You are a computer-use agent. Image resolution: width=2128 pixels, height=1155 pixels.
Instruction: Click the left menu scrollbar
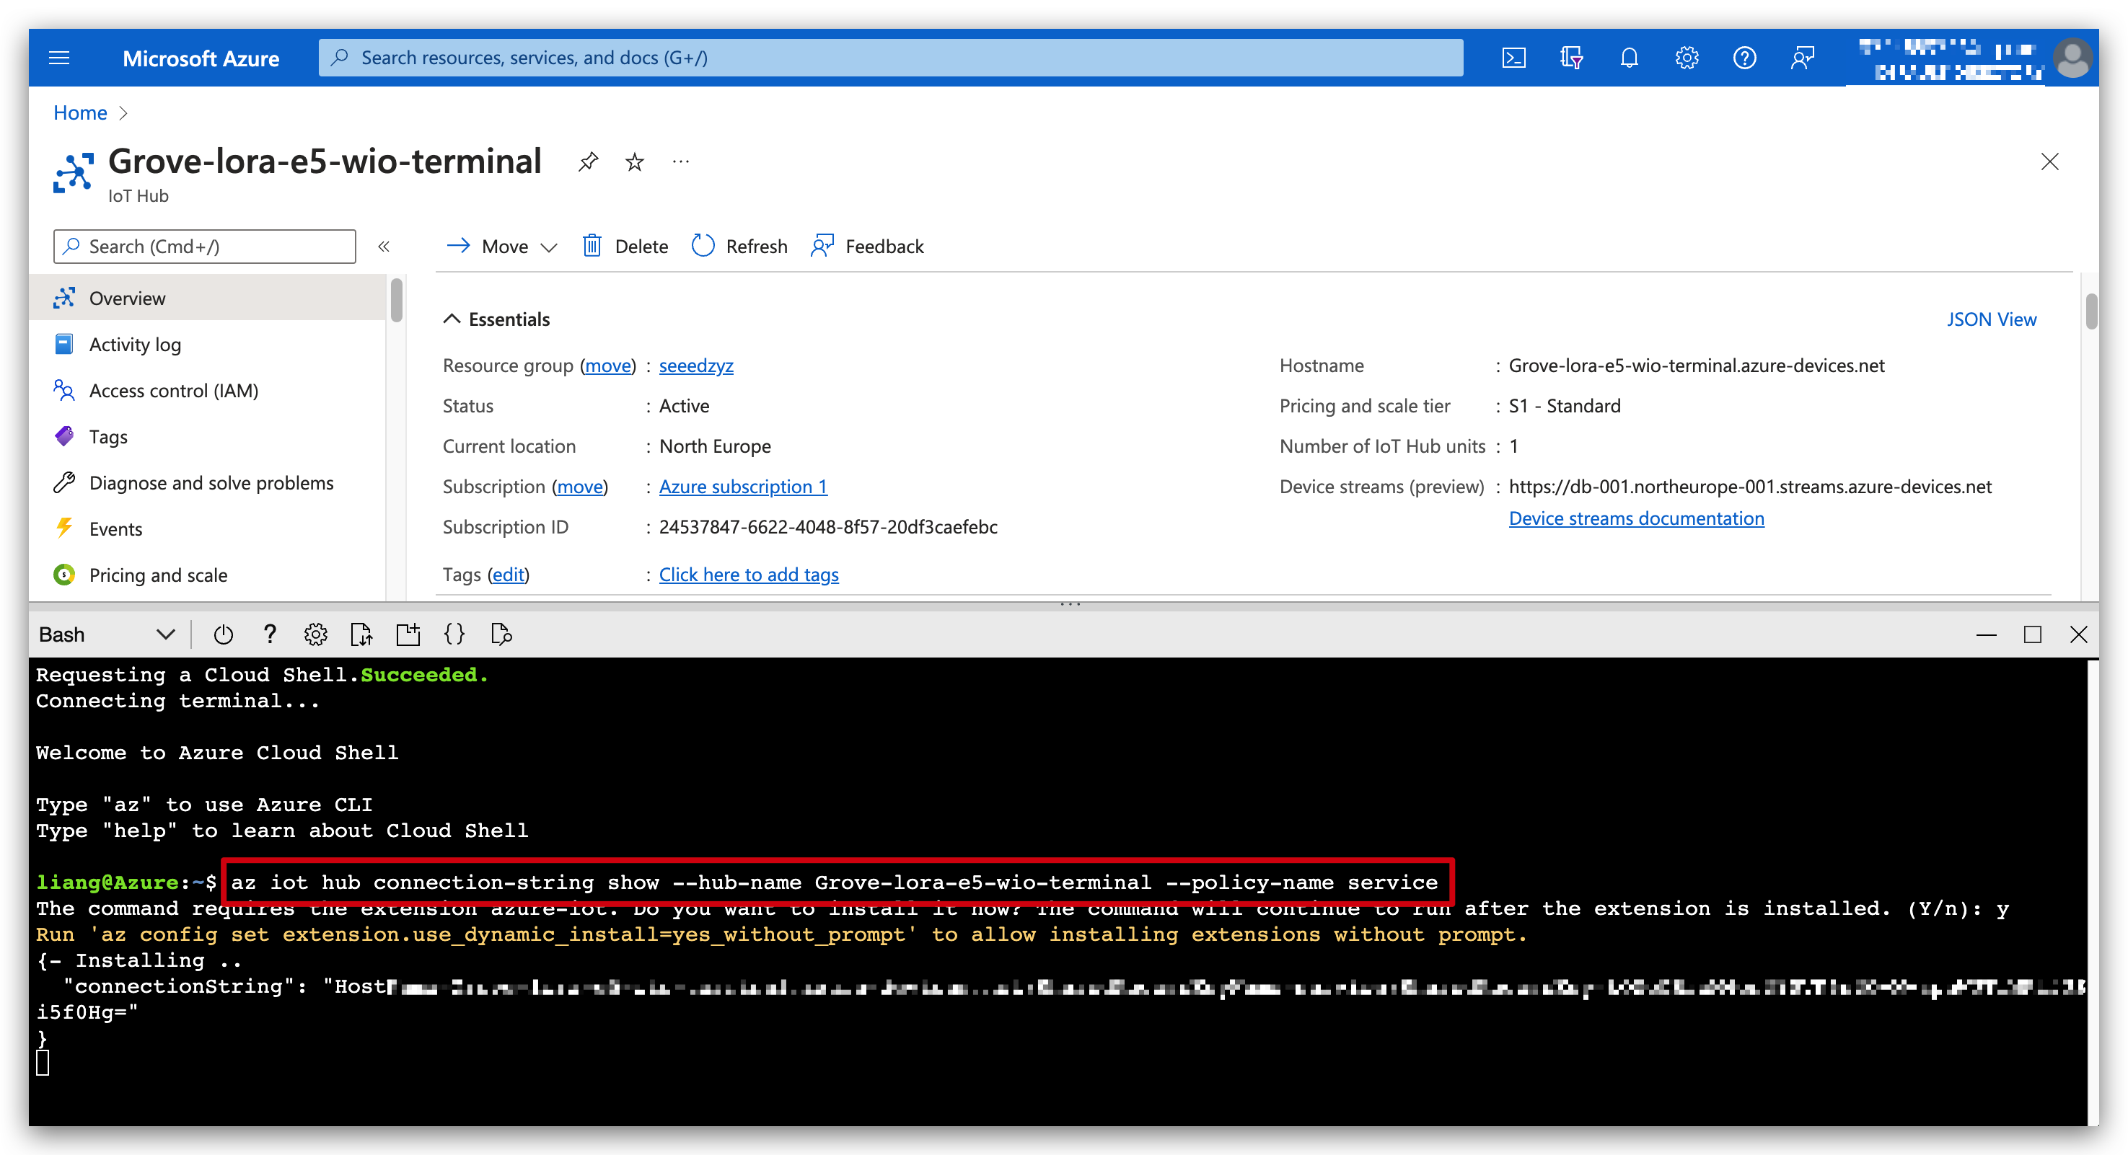[x=397, y=300]
